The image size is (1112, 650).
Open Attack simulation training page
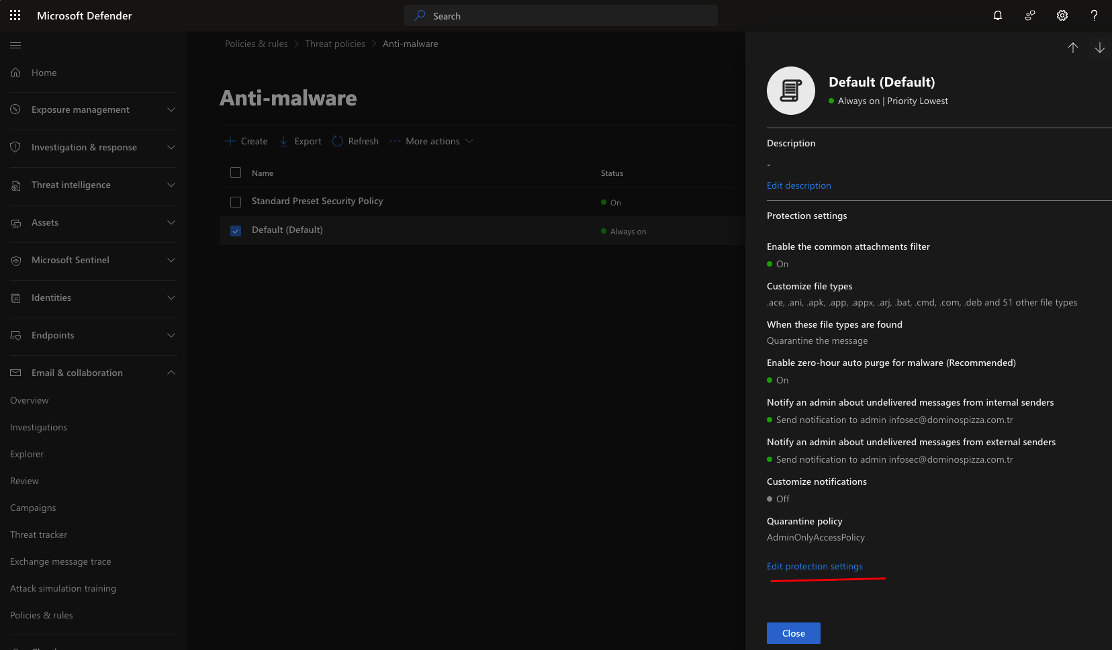point(63,588)
